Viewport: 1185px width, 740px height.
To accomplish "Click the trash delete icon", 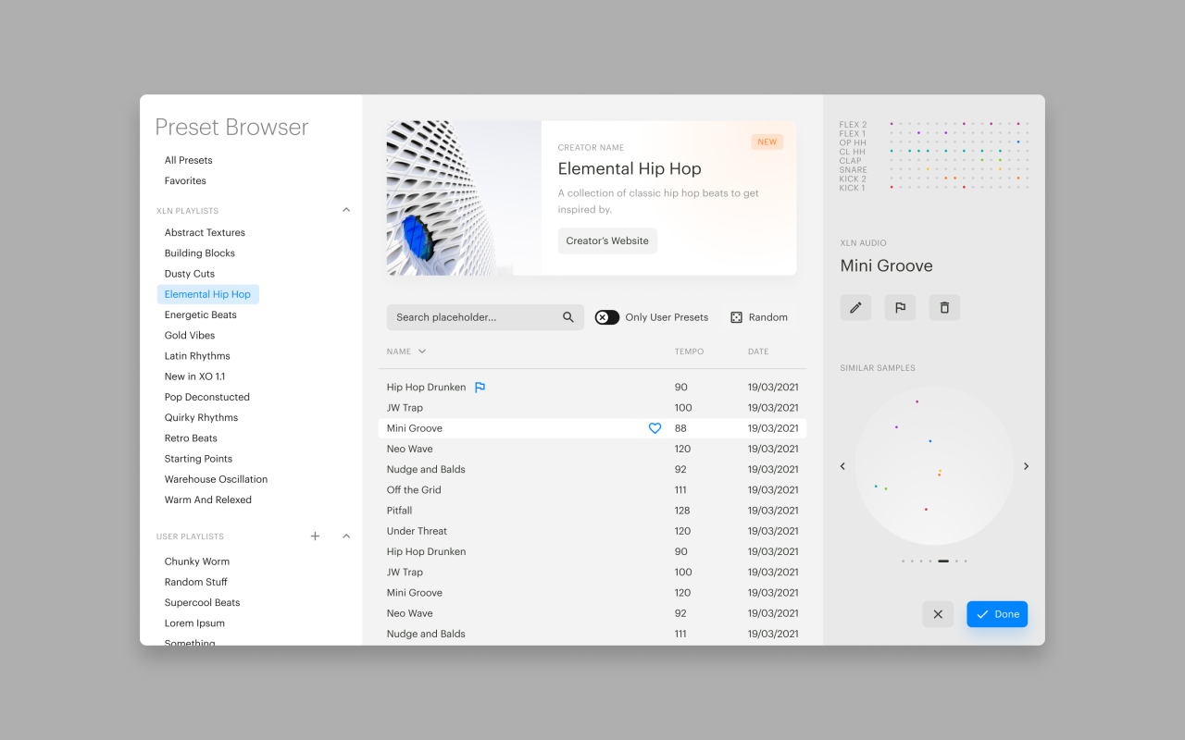I will [x=944, y=307].
